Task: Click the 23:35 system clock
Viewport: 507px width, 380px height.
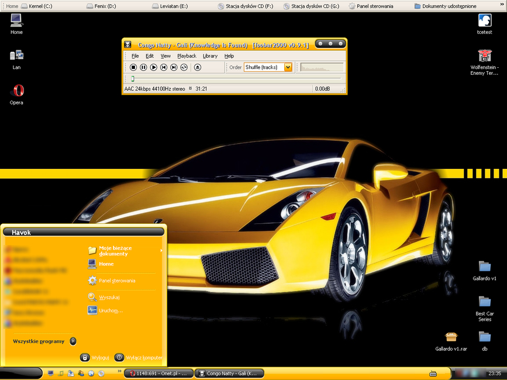Action: coord(495,374)
